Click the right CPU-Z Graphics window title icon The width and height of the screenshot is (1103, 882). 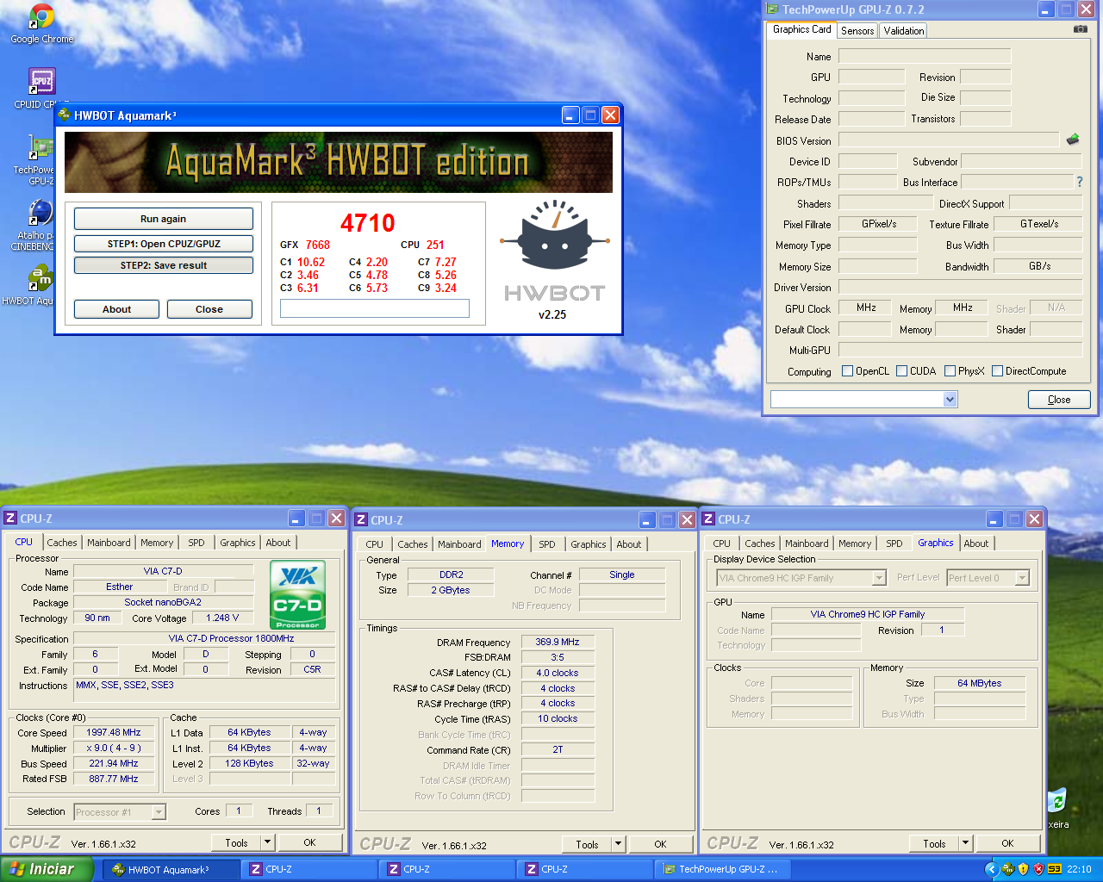pos(708,519)
